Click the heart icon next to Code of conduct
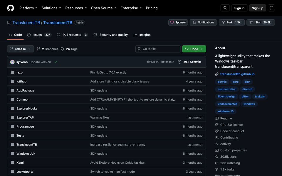Image resolution: width=282 pixels, height=176 pixels. point(217,131)
